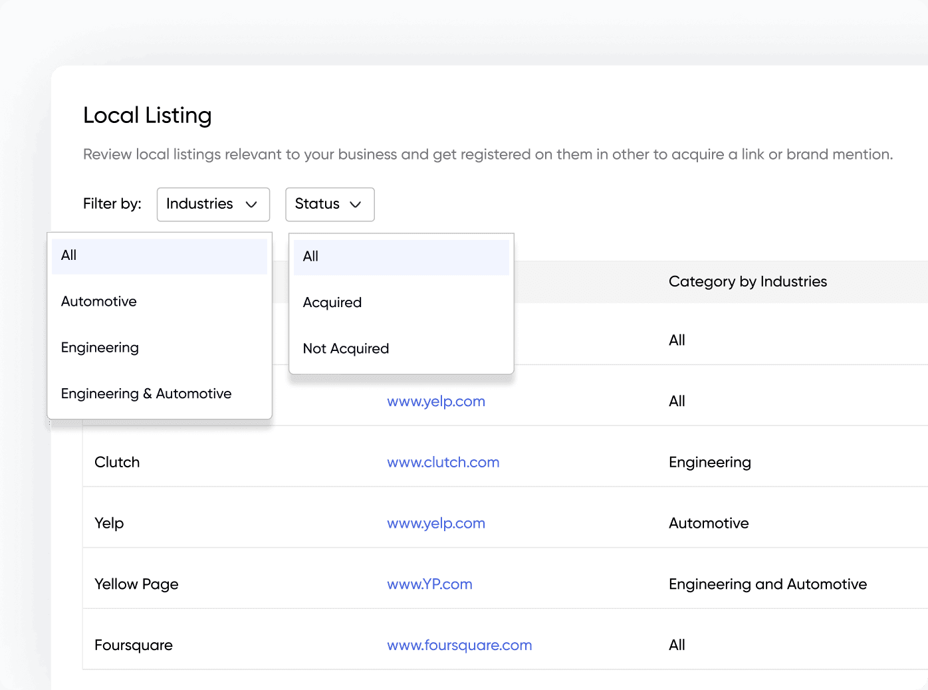928x690 pixels.
Task: Select All in the Industries menu
Action: pyautogui.click(x=160, y=256)
